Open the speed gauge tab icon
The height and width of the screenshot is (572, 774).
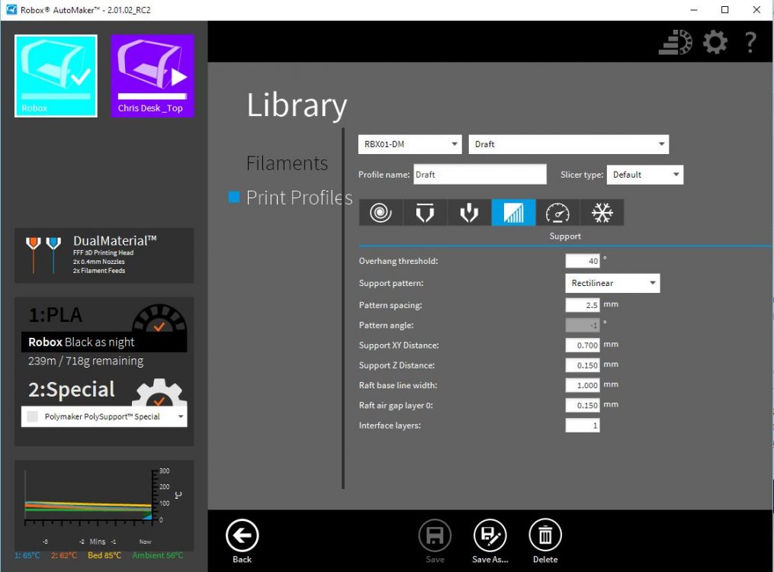(x=557, y=213)
